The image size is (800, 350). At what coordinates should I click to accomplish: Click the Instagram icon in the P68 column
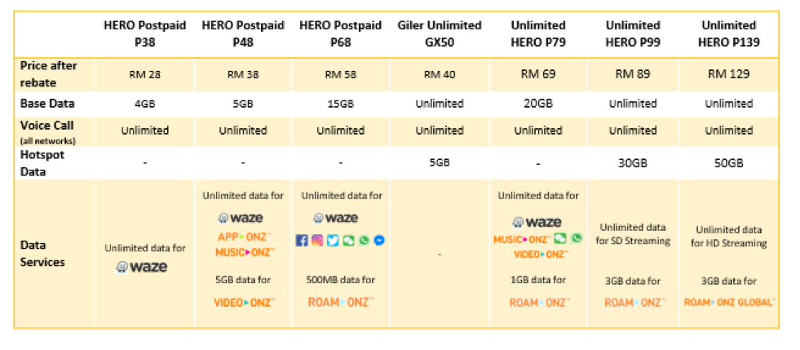click(317, 240)
